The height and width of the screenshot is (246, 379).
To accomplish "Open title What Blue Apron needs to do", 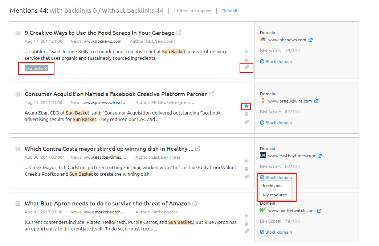I will (107, 204).
